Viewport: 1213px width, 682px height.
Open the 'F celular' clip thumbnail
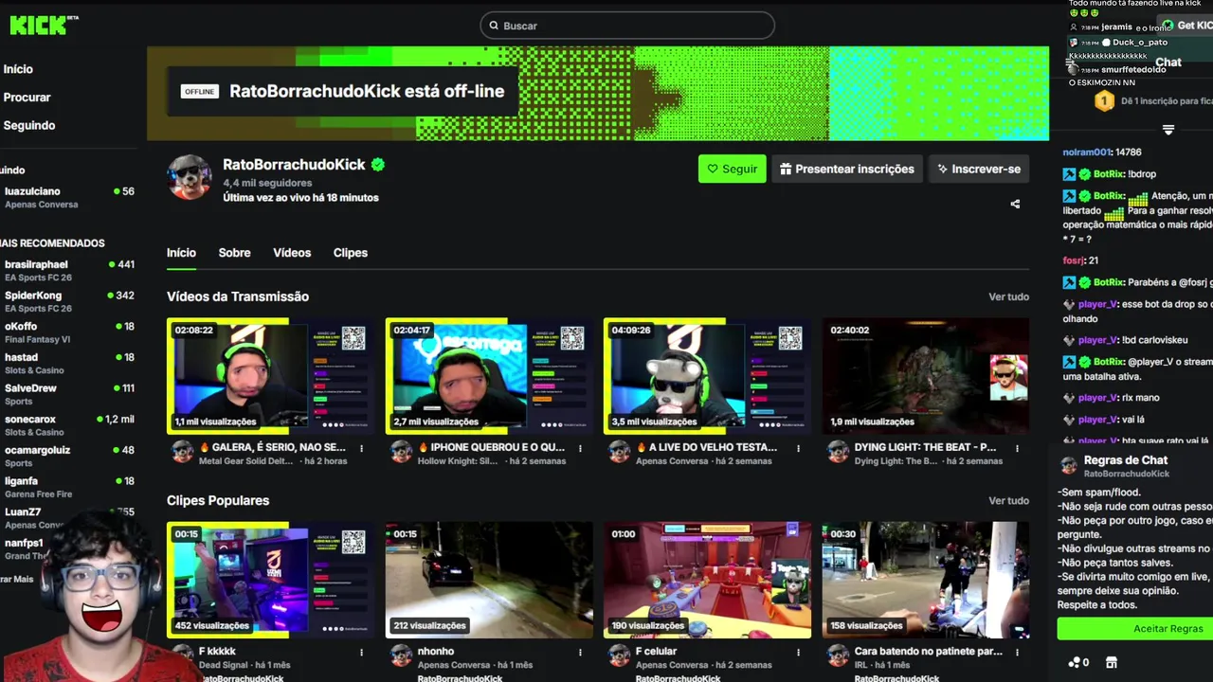click(x=707, y=580)
